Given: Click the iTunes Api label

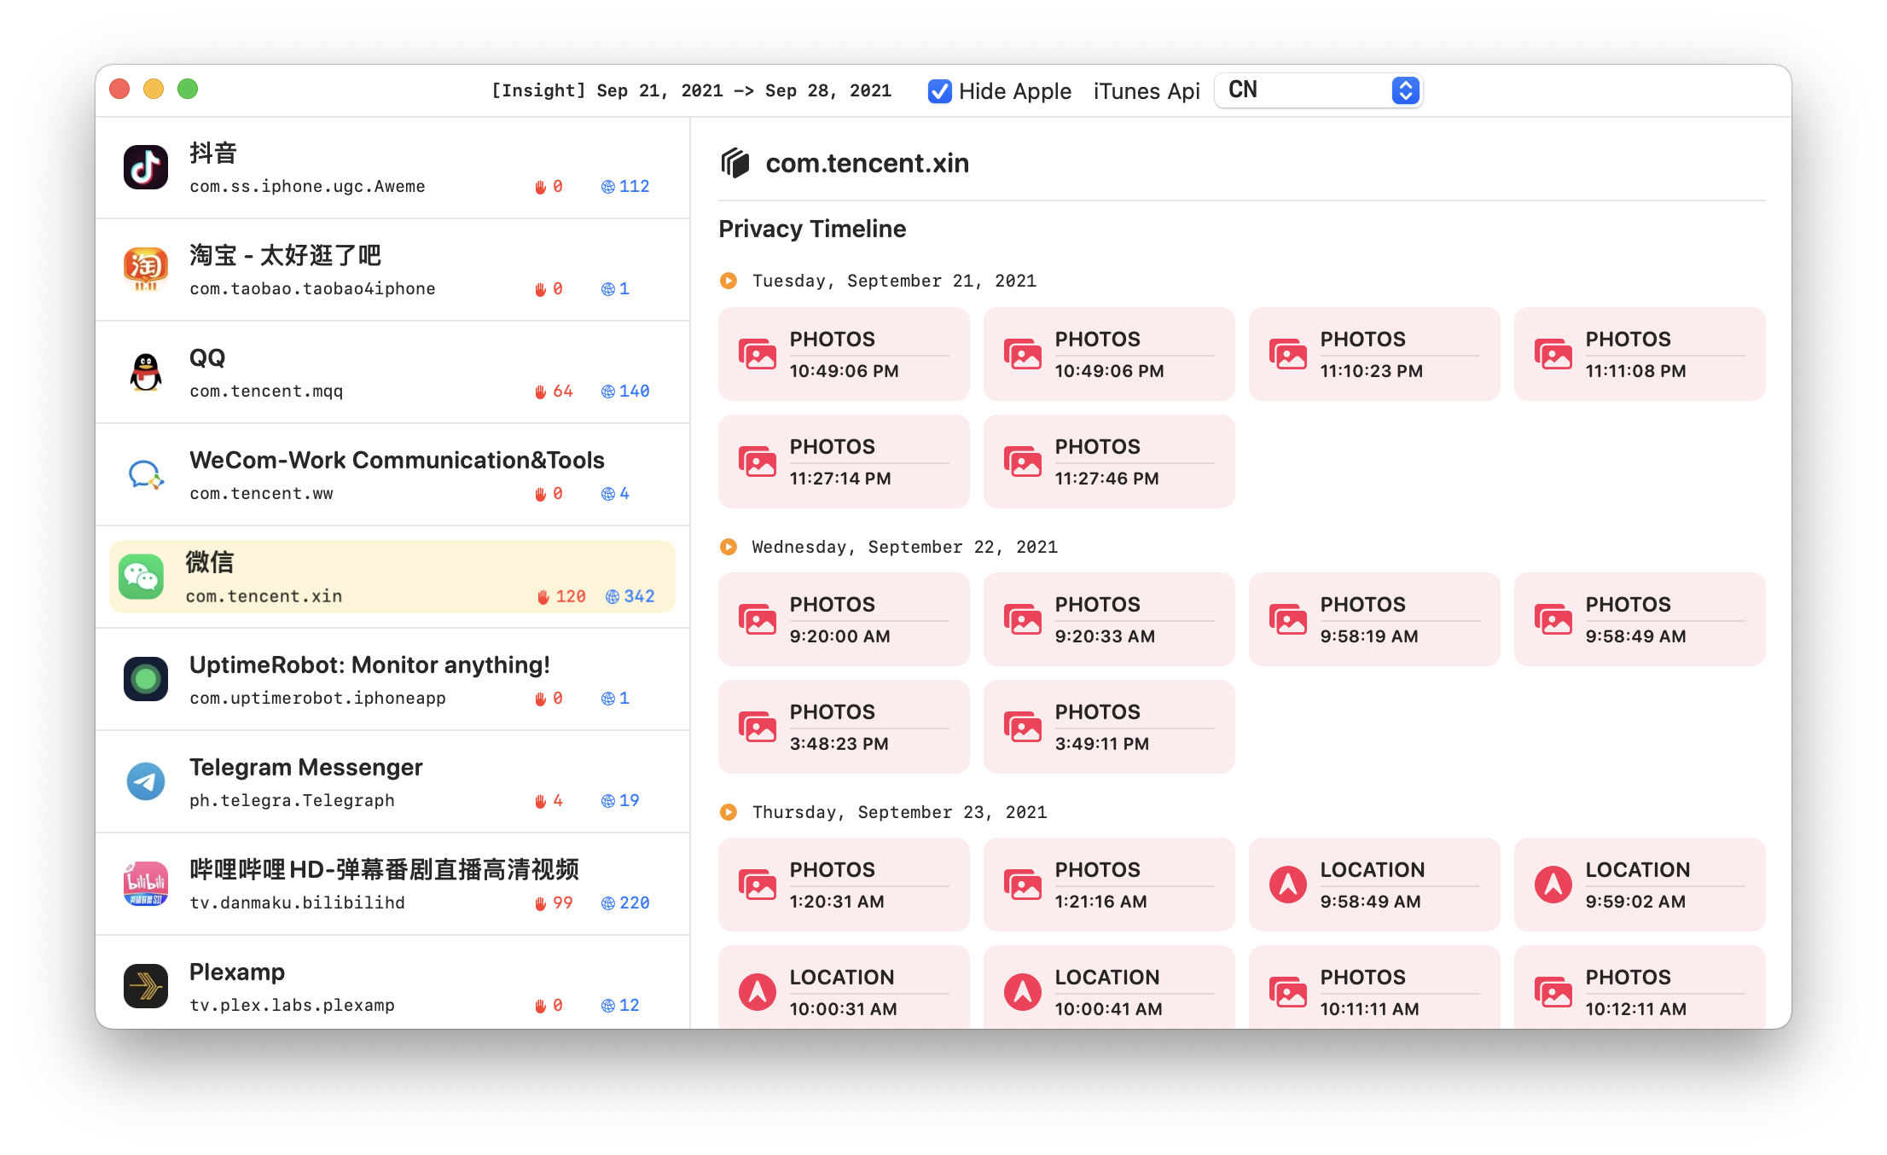Looking at the screenshot, I should coord(1146,91).
